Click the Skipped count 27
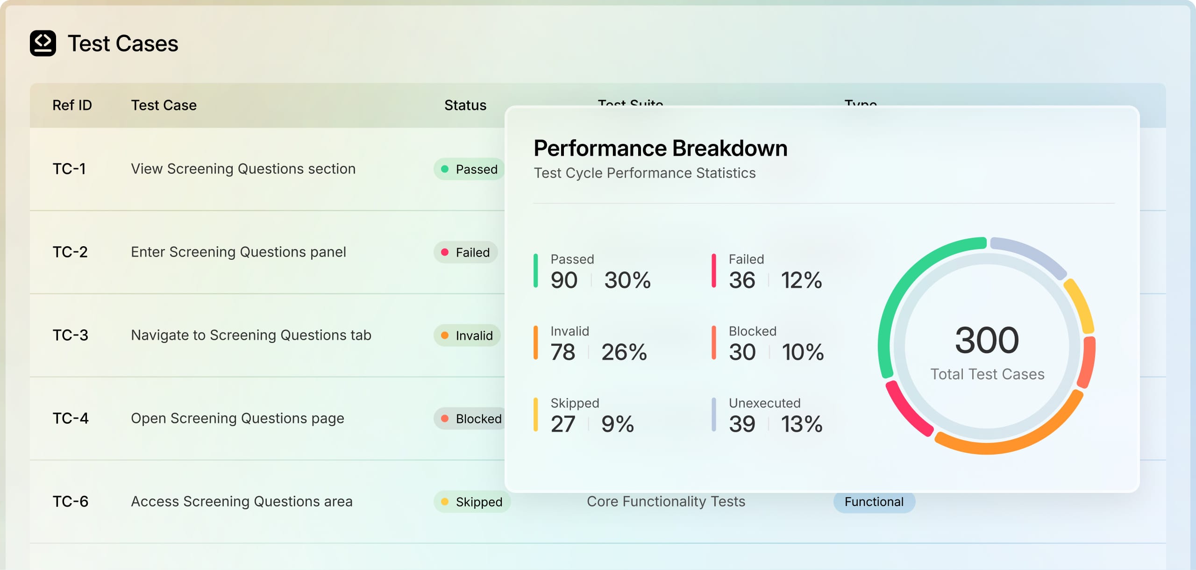Image resolution: width=1196 pixels, height=570 pixels. coord(563,424)
